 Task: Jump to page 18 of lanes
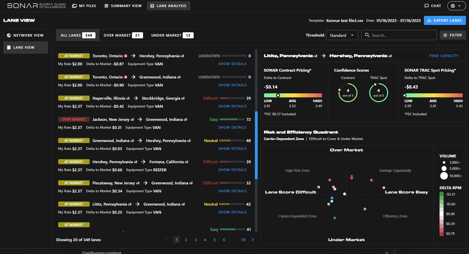(x=243, y=240)
